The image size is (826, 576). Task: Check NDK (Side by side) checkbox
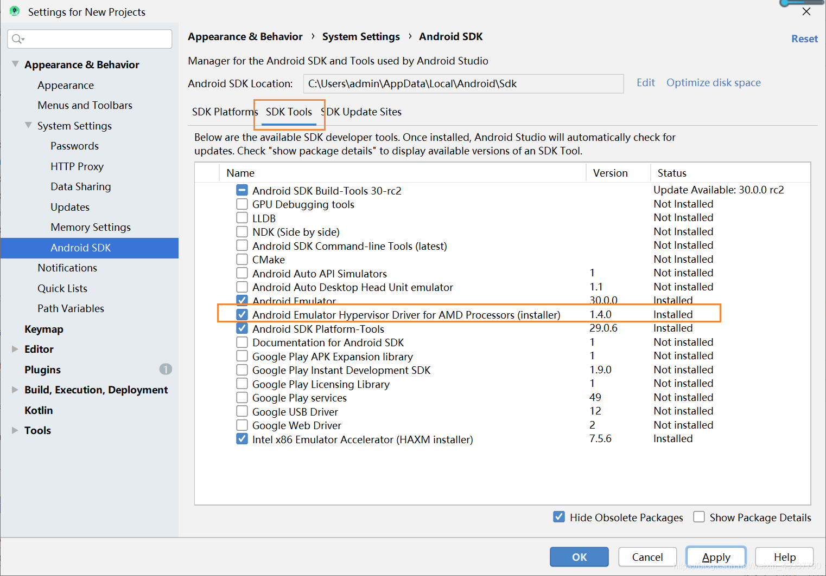[242, 232]
